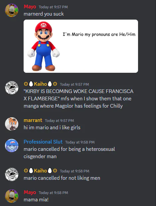Open Professional Slut's blue-cap avatar
This screenshot has height=206, width=156.
(x=12, y=146)
